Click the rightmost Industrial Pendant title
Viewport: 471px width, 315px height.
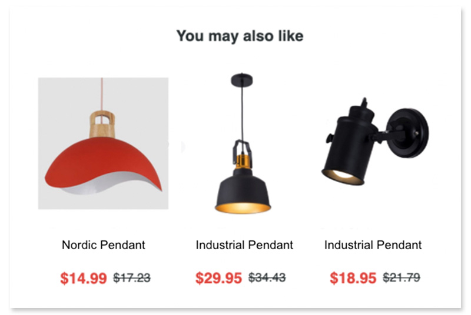coord(373,245)
